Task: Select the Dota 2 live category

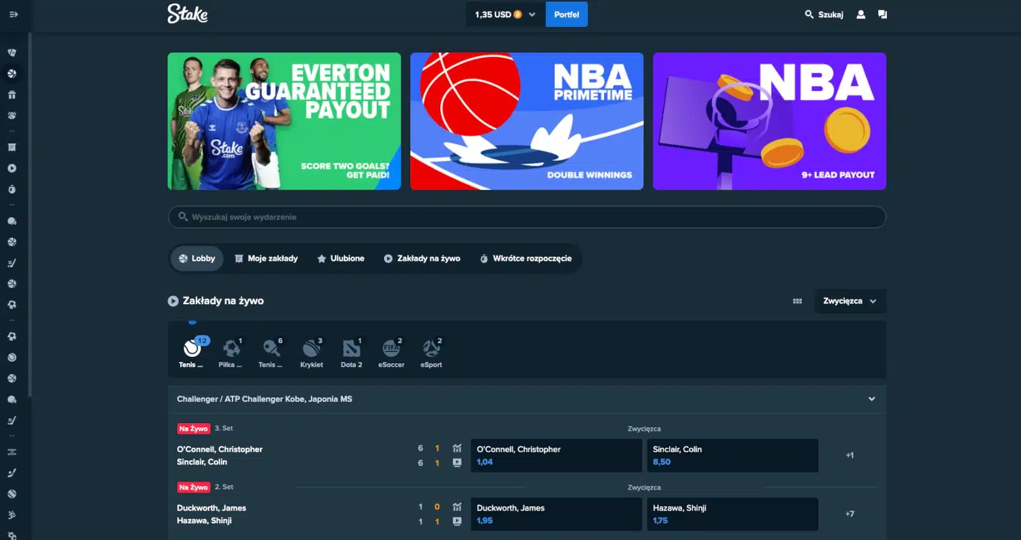Action: pyautogui.click(x=351, y=353)
